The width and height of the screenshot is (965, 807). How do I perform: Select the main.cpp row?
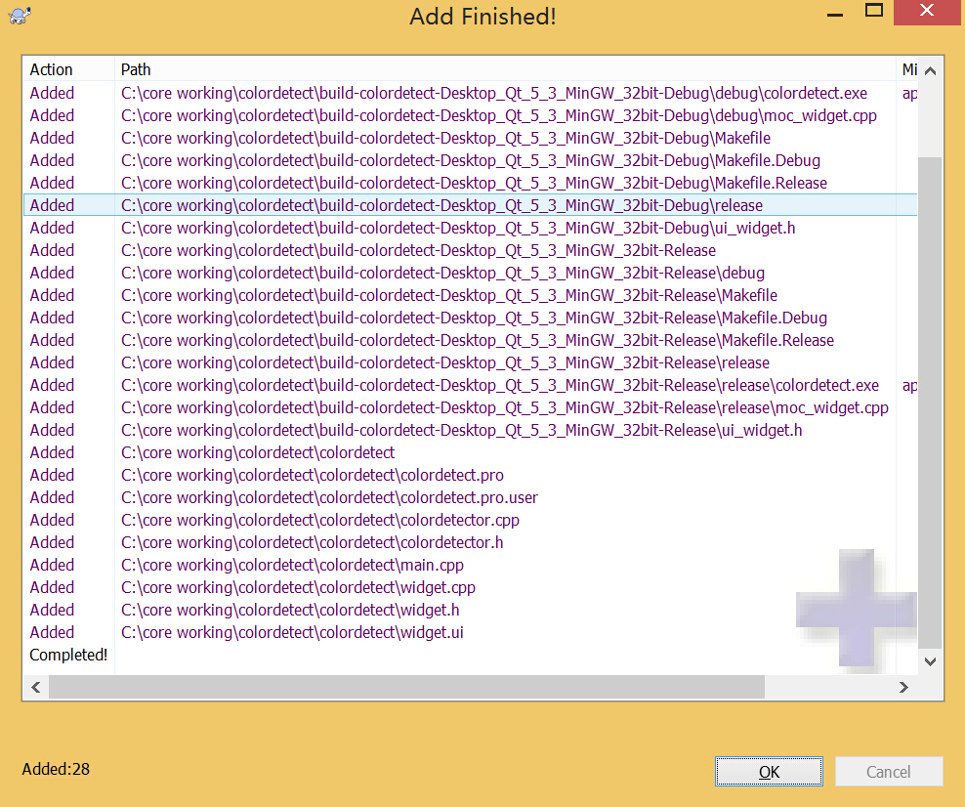(470, 565)
